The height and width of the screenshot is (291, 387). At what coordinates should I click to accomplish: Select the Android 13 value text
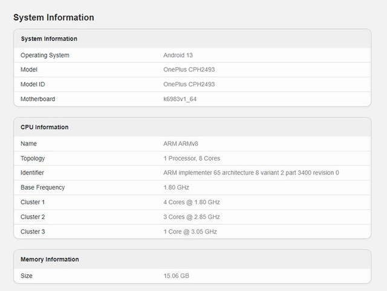coord(178,55)
